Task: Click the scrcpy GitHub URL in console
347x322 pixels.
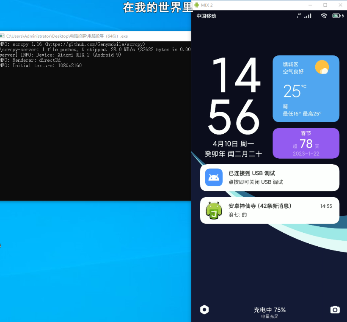Action: tap(96, 44)
